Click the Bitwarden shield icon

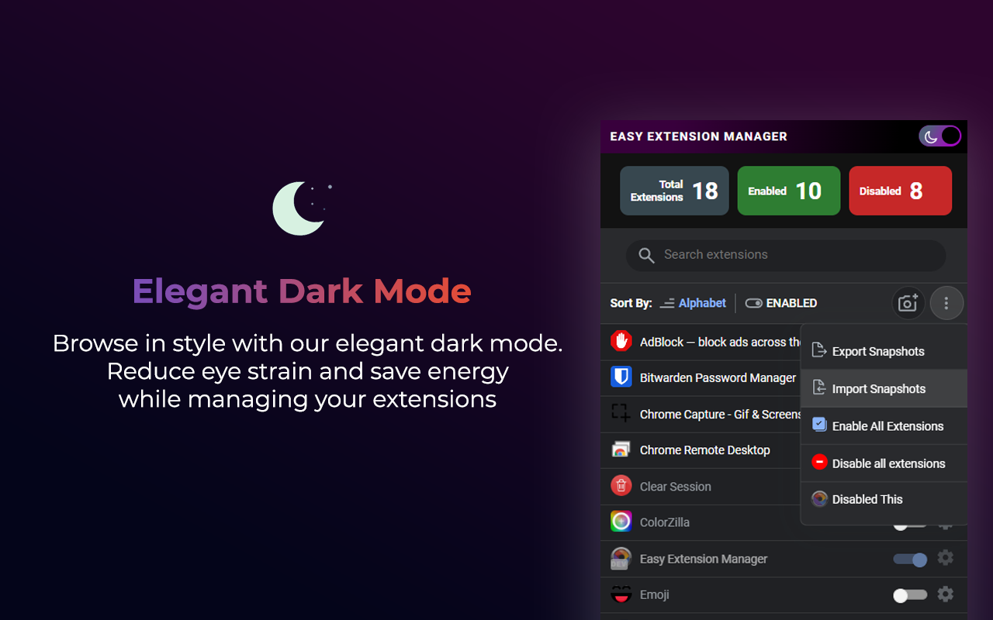pos(621,377)
